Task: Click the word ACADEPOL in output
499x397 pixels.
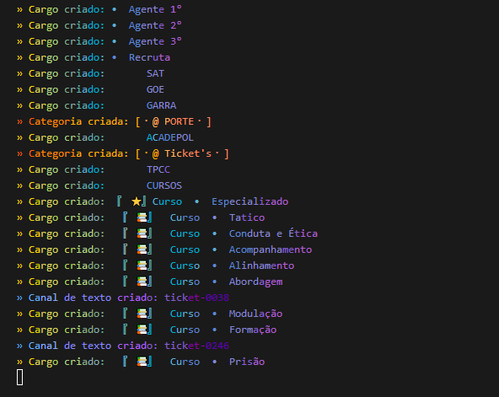Action: [x=170, y=137]
